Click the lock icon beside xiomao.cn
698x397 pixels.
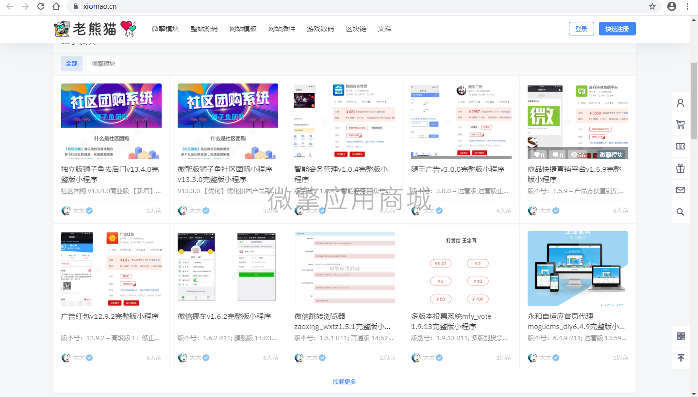[75, 6]
